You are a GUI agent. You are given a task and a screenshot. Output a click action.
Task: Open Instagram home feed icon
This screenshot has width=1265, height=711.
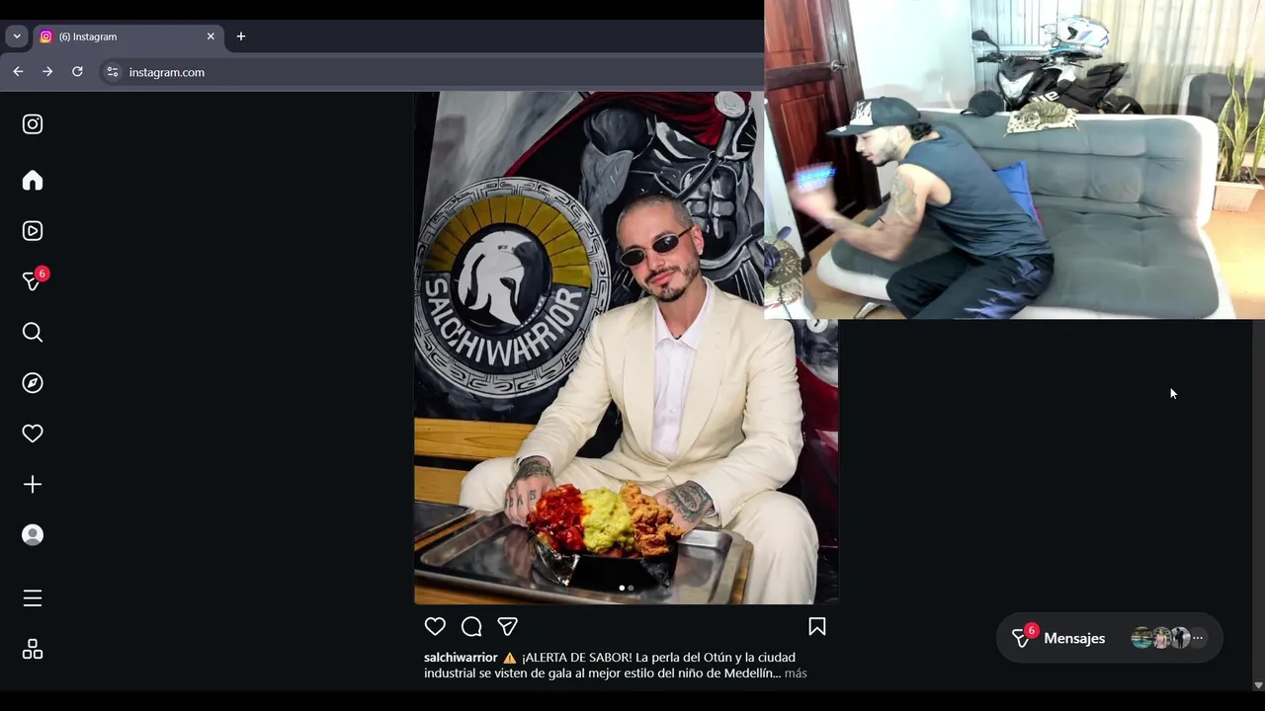click(x=33, y=180)
